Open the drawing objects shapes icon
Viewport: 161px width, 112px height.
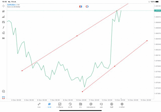click(x=4, y=33)
